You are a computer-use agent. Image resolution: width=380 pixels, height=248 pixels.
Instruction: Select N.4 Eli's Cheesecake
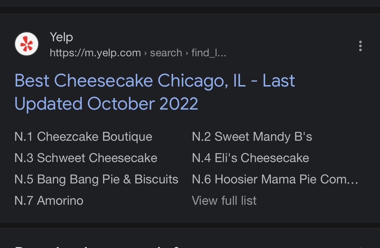click(x=250, y=158)
